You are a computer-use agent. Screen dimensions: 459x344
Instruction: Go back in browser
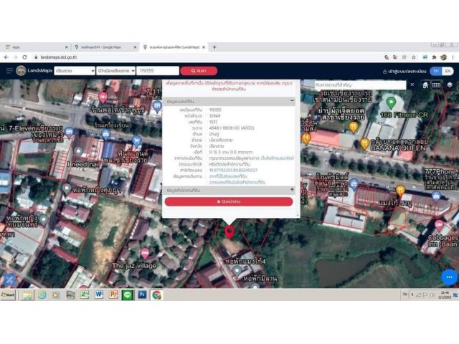6,57
